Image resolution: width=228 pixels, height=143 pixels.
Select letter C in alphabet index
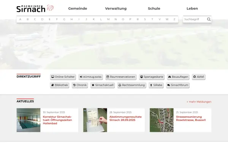click(35, 19)
